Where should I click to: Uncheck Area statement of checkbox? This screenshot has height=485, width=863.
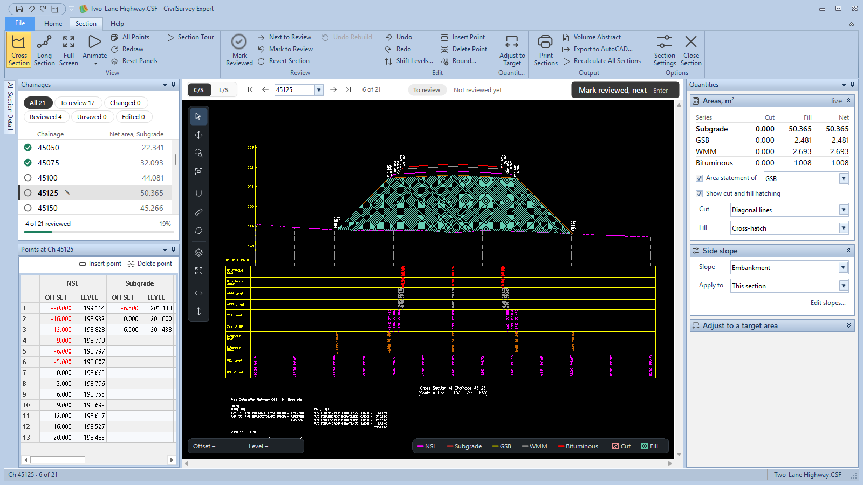click(x=699, y=178)
